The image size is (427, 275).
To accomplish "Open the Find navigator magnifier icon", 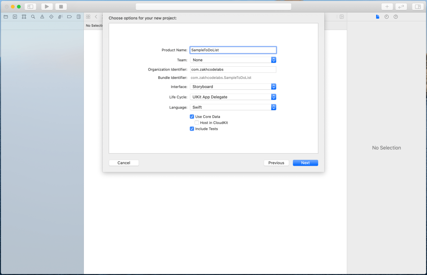I will point(33,17).
